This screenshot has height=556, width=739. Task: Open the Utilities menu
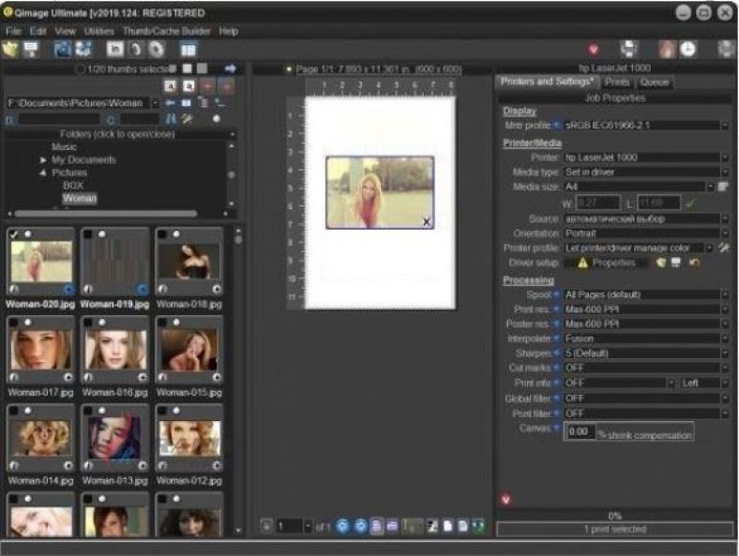(x=98, y=31)
